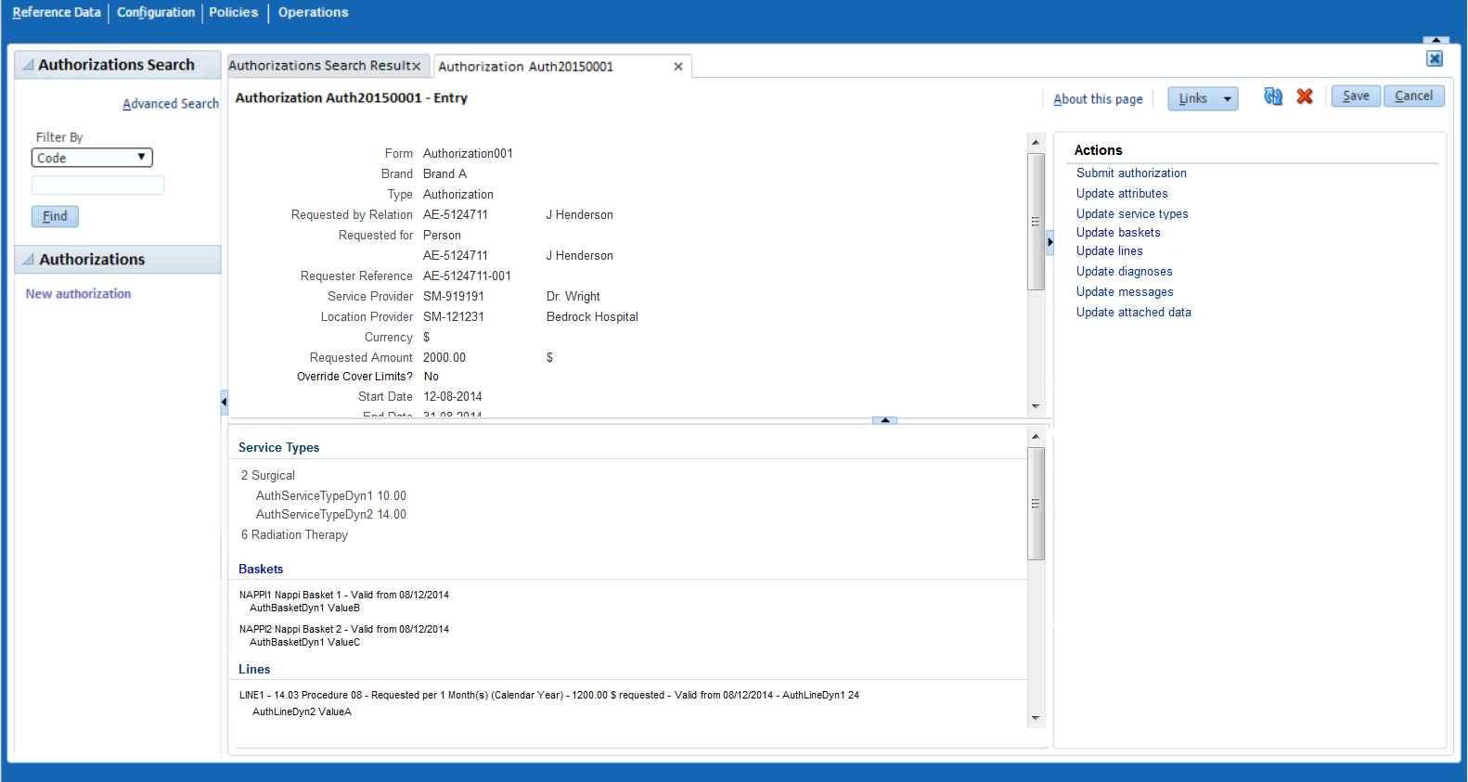Collapse the left search panel splitter arrow

point(224,402)
